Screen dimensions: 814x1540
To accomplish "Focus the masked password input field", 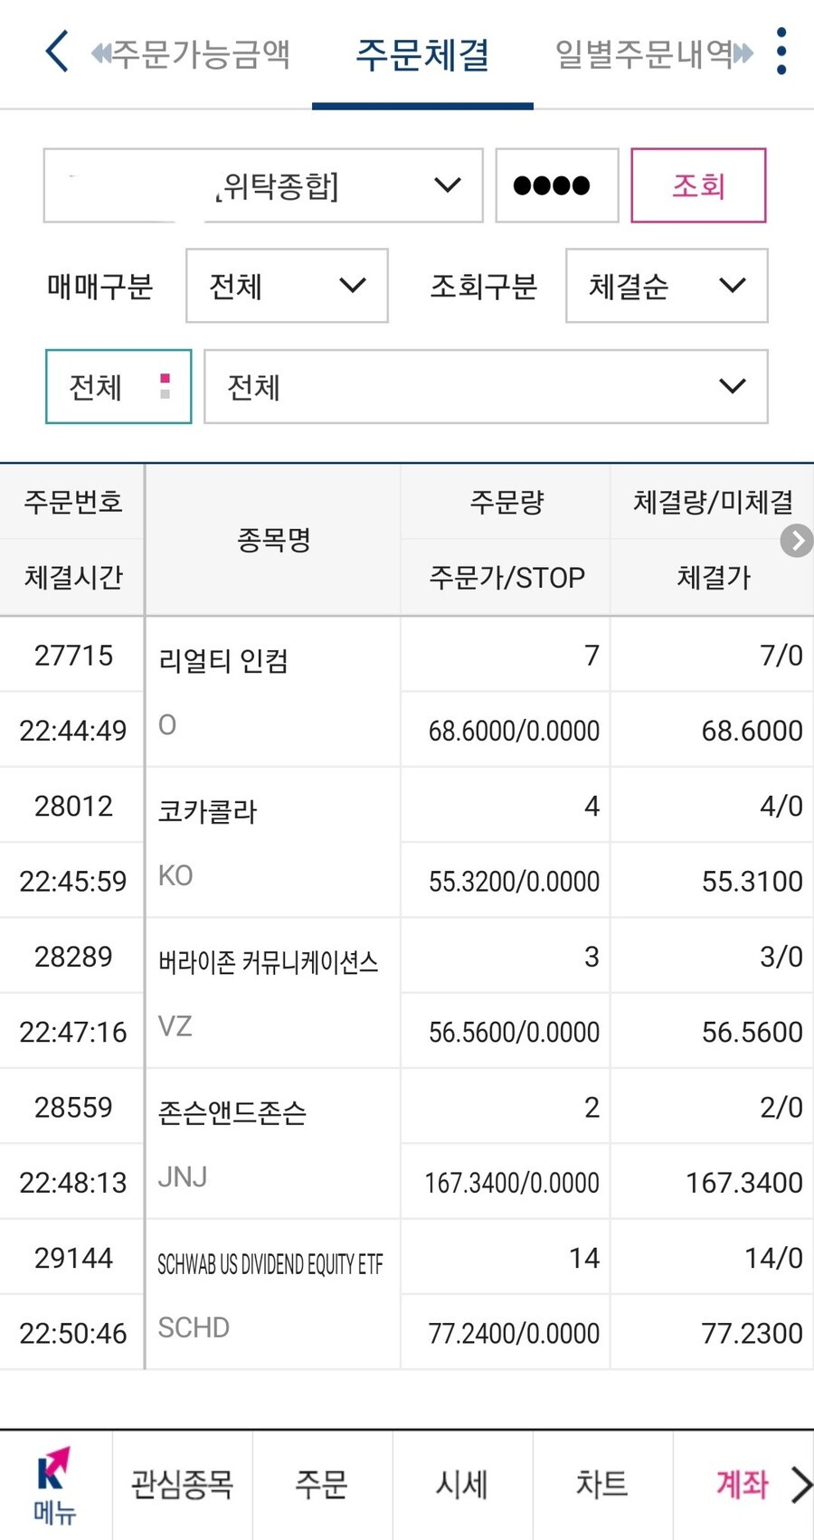I will (556, 185).
